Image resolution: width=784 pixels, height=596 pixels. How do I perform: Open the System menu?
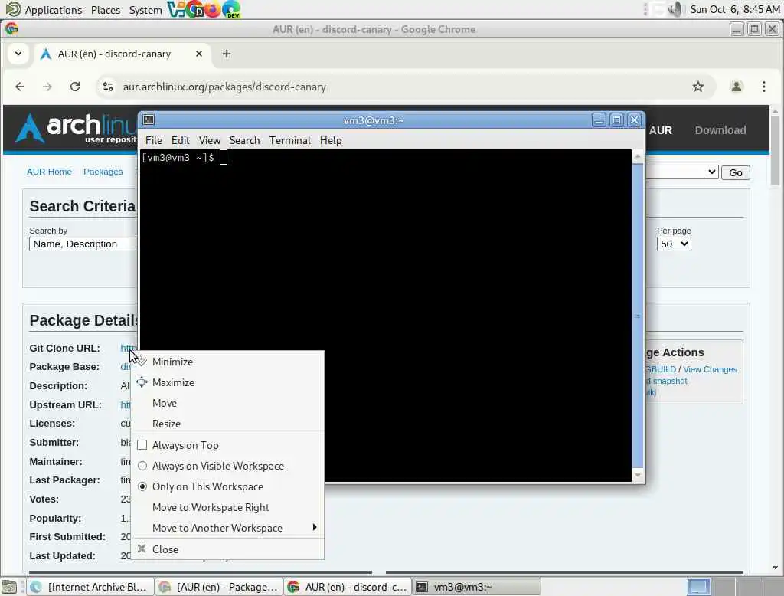(x=145, y=10)
